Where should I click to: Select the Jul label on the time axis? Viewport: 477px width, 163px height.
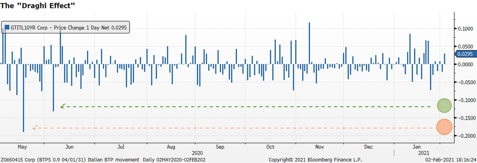(122, 147)
